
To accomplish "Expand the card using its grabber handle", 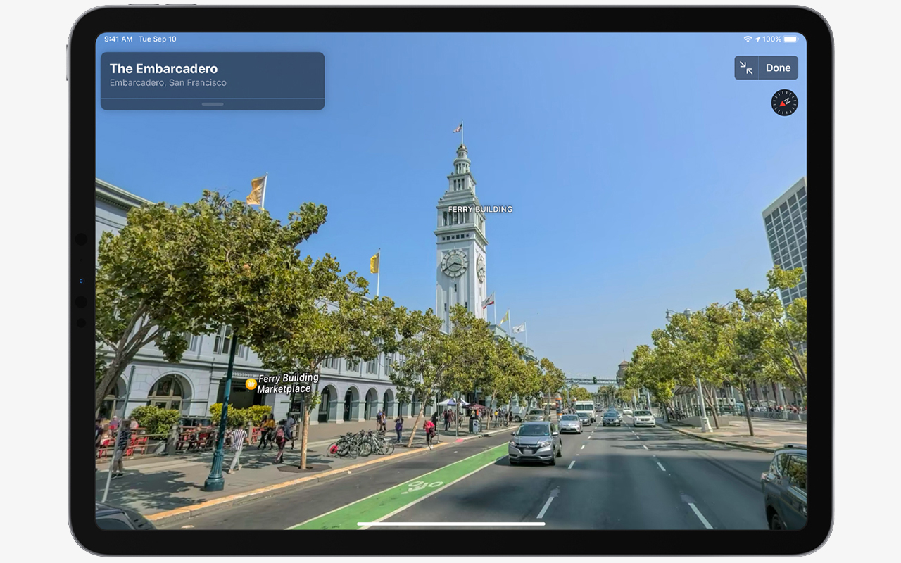I will pyautogui.click(x=213, y=104).
